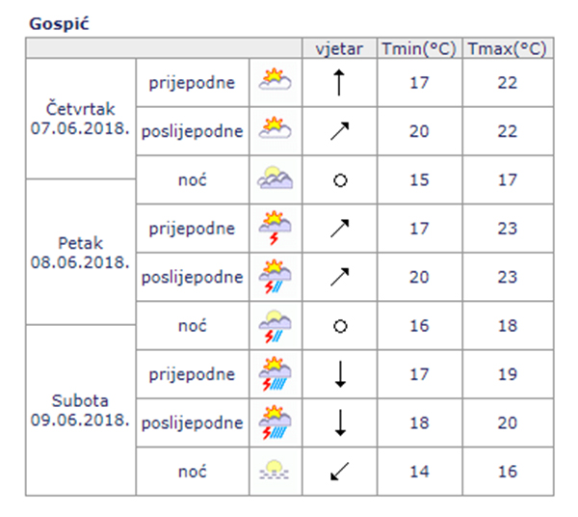Screen dimensions: 578x517
Task: Click Friday afternoon storm with rain icon
Action: tap(276, 277)
